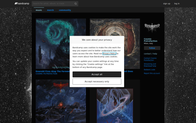The height and width of the screenshot is (123, 196).
Task: Click the search magnifier icon
Action: 75,4
